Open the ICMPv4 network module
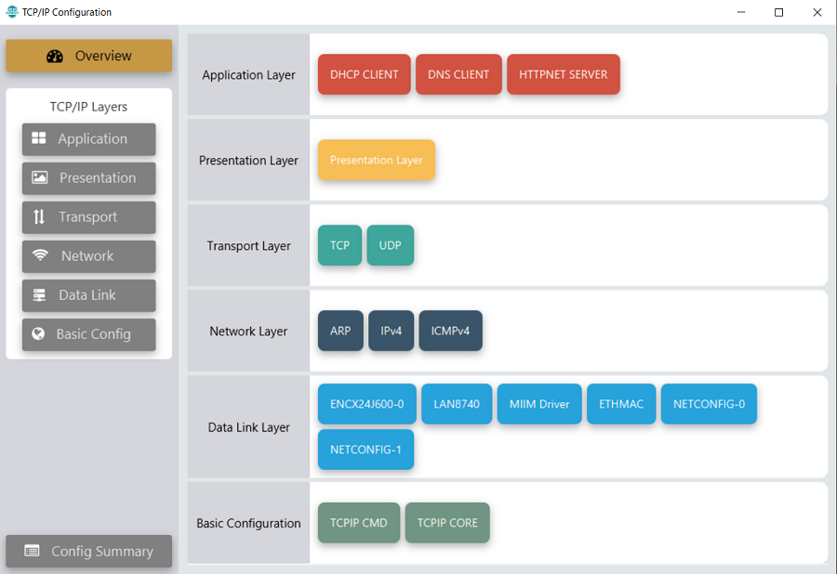The width and height of the screenshot is (837, 574). pyautogui.click(x=450, y=331)
